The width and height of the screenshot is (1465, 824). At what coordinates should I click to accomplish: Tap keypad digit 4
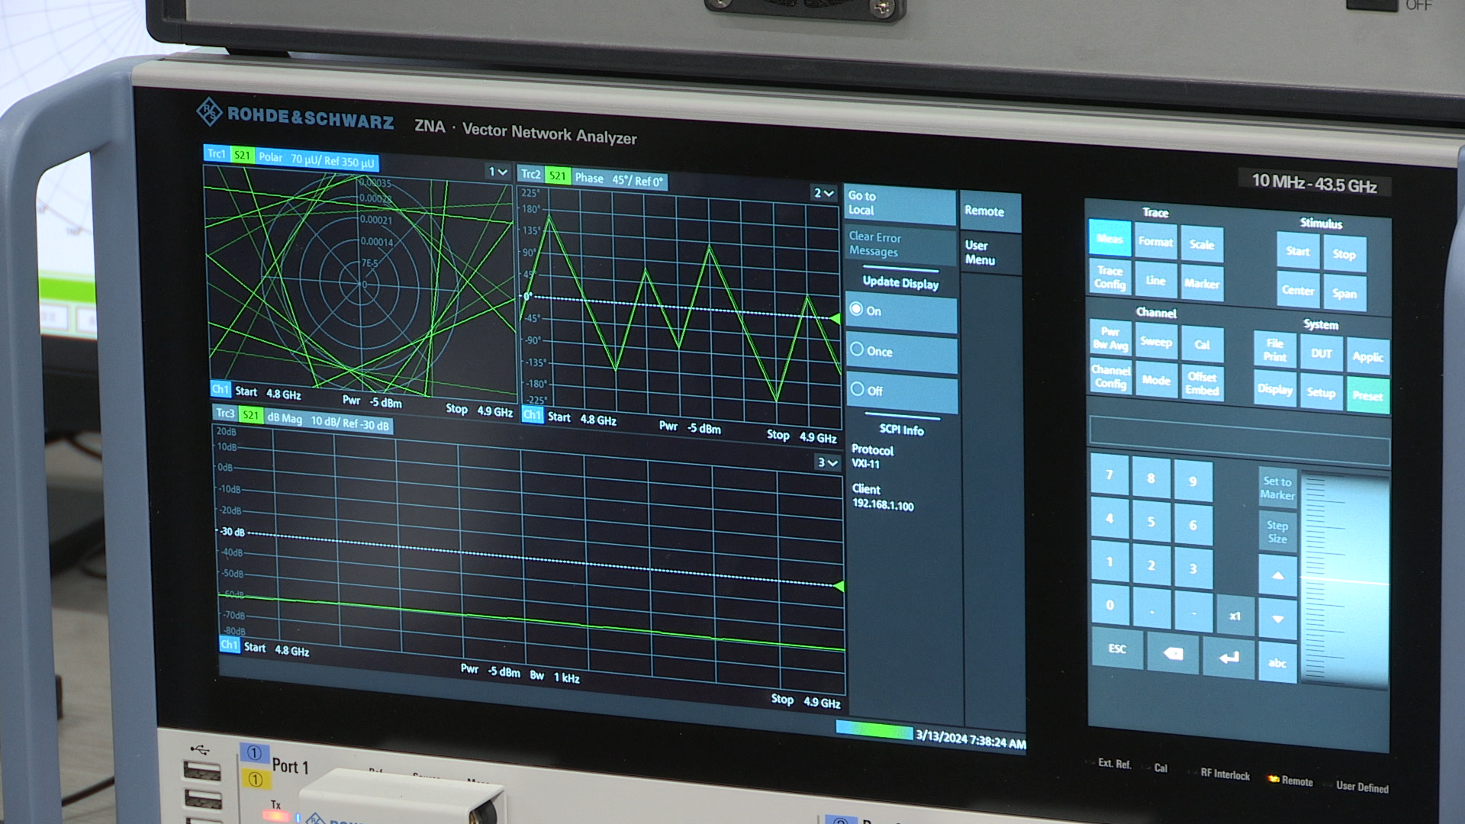pos(1109,518)
